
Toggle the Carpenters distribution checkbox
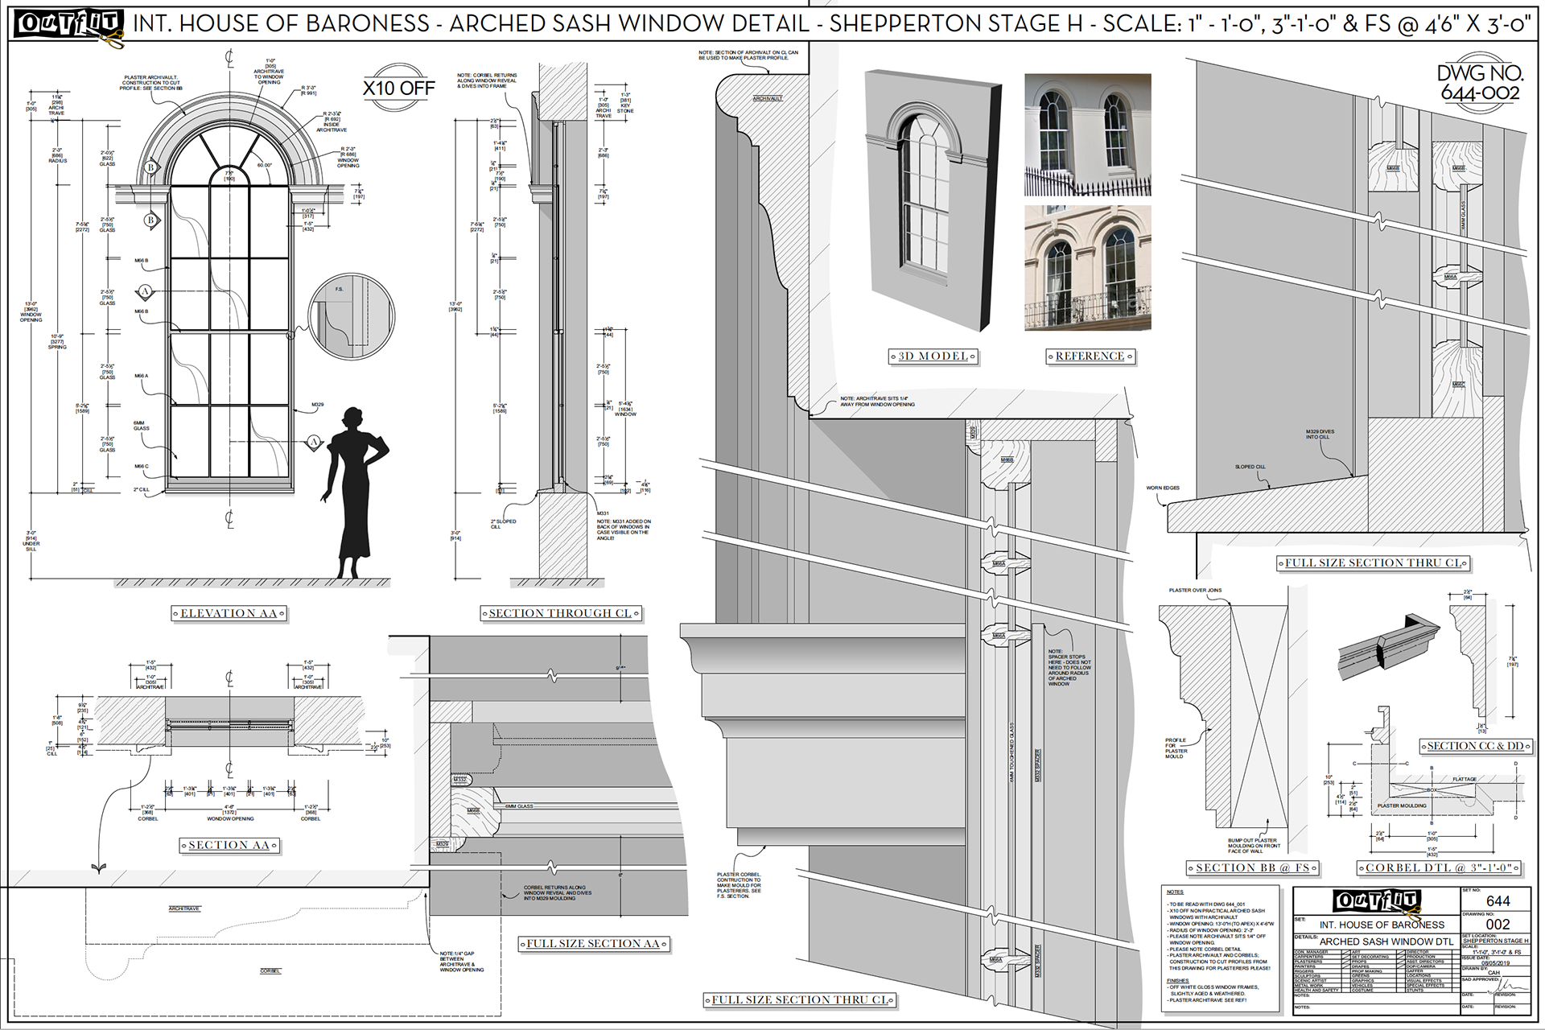pyautogui.click(x=1346, y=957)
